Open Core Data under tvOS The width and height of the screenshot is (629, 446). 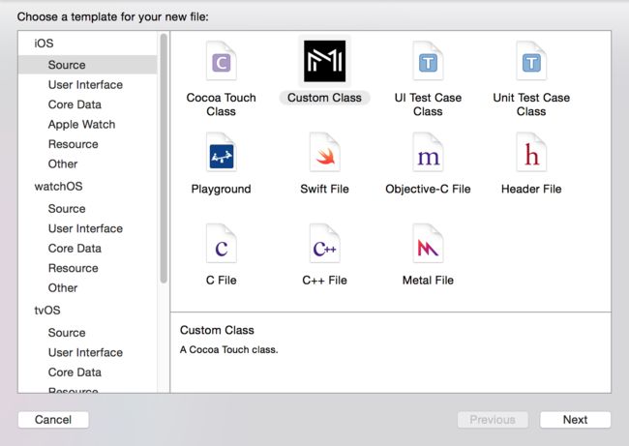(x=75, y=372)
